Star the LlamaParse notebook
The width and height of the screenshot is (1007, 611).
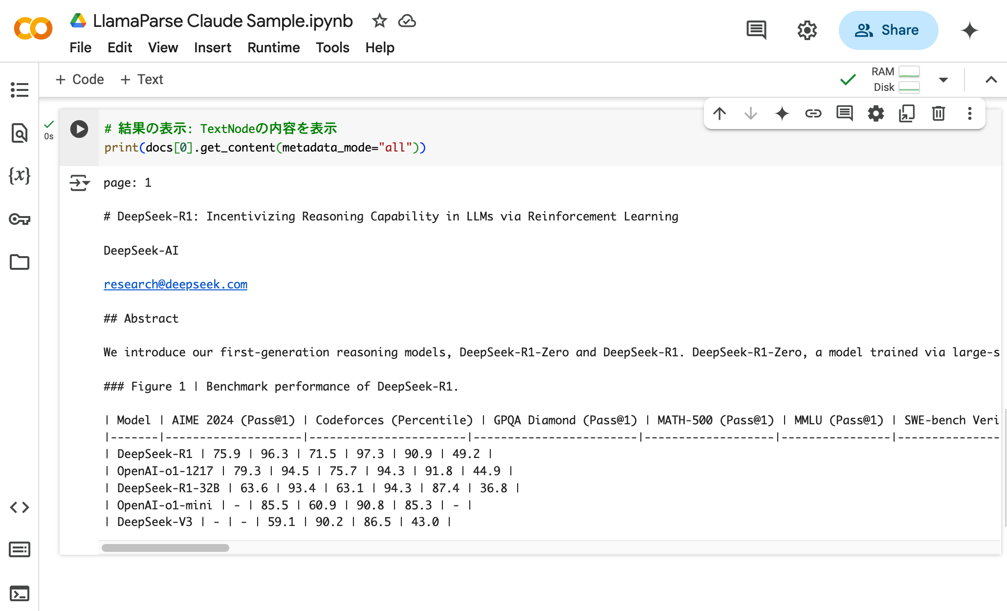(x=379, y=21)
